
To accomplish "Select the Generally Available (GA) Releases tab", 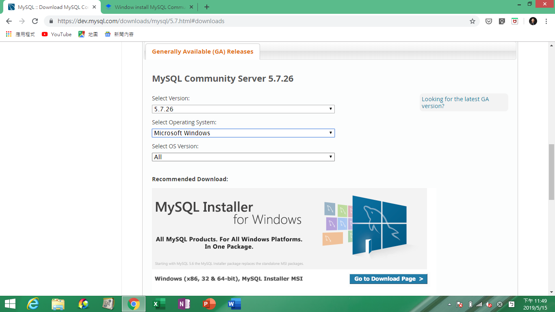I will [202, 52].
